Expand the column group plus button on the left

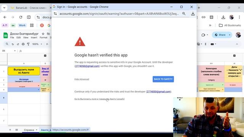coord(45,56)
